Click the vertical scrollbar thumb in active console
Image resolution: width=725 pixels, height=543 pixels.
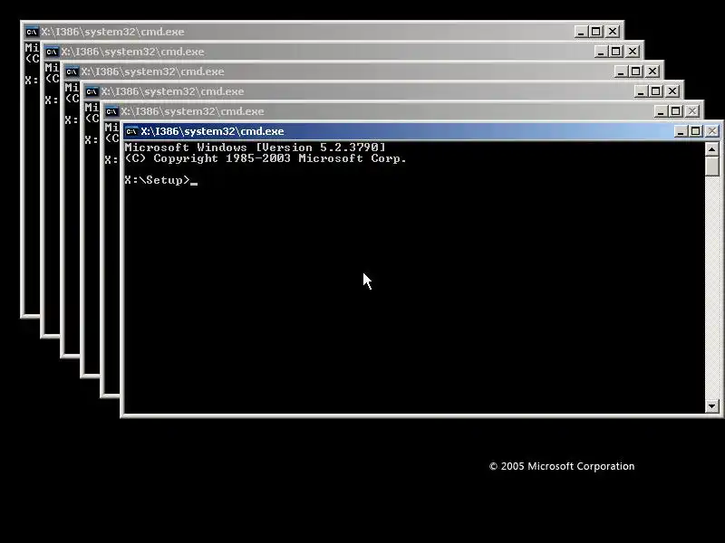tap(711, 166)
